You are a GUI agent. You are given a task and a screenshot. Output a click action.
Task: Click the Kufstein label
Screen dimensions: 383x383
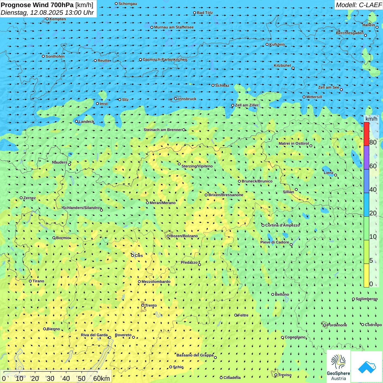coord(277,44)
